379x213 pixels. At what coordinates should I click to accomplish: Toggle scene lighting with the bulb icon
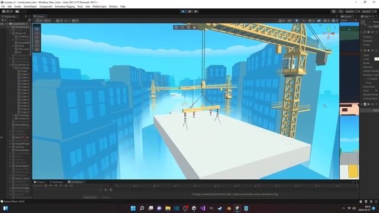pyautogui.click(x=297, y=21)
